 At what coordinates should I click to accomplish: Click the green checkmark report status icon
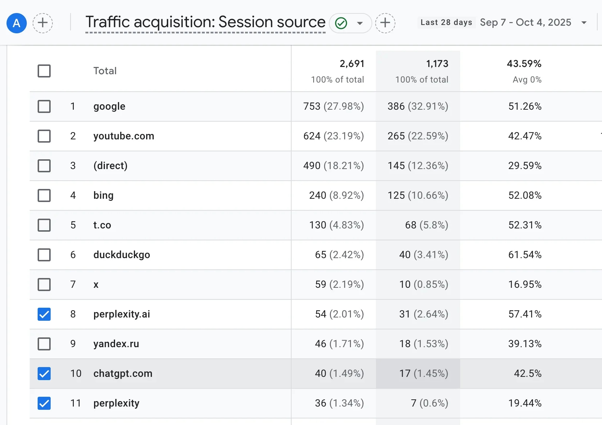click(341, 23)
